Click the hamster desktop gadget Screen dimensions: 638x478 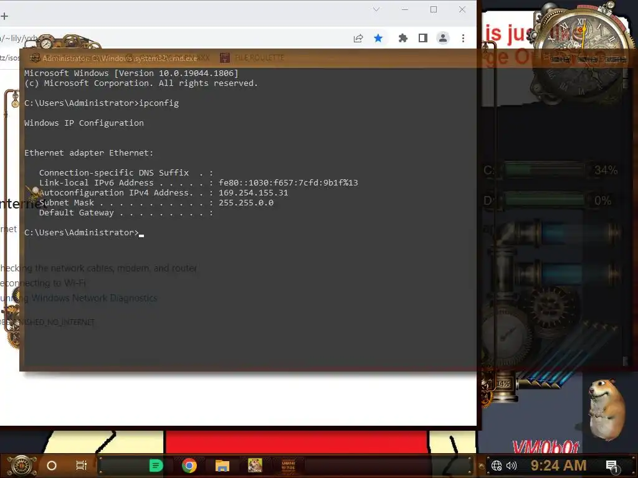pyautogui.click(x=606, y=410)
